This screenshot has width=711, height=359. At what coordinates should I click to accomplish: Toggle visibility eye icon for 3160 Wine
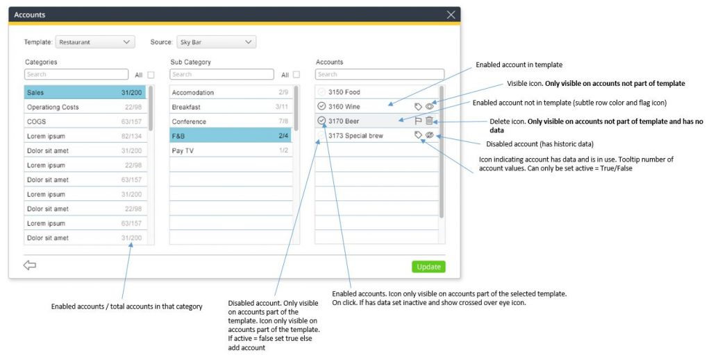(x=429, y=107)
